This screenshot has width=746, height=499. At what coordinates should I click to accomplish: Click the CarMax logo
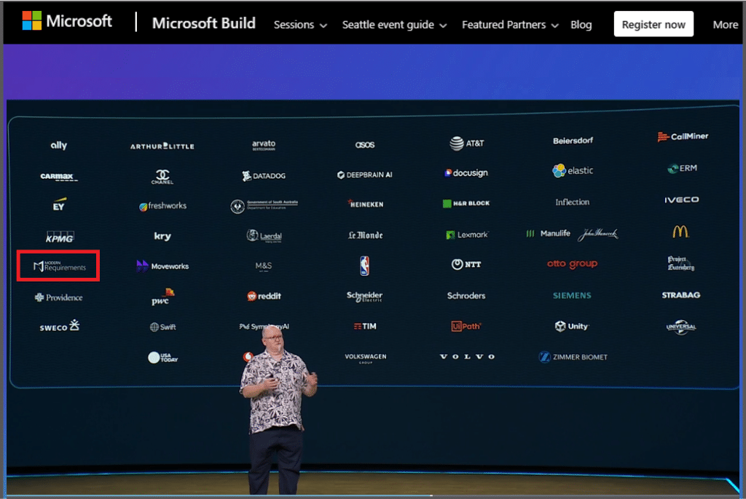click(58, 176)
